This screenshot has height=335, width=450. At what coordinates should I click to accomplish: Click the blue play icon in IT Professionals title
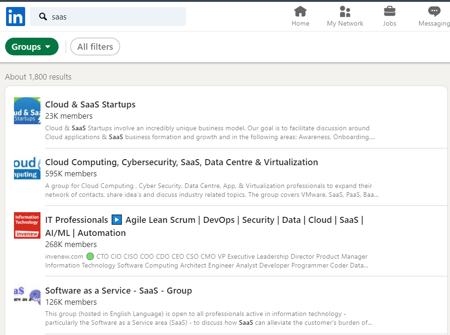coord(117,220)
